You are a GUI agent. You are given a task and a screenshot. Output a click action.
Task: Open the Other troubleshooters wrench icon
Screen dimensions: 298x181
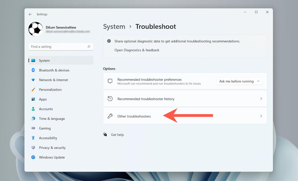coord(110,116)
